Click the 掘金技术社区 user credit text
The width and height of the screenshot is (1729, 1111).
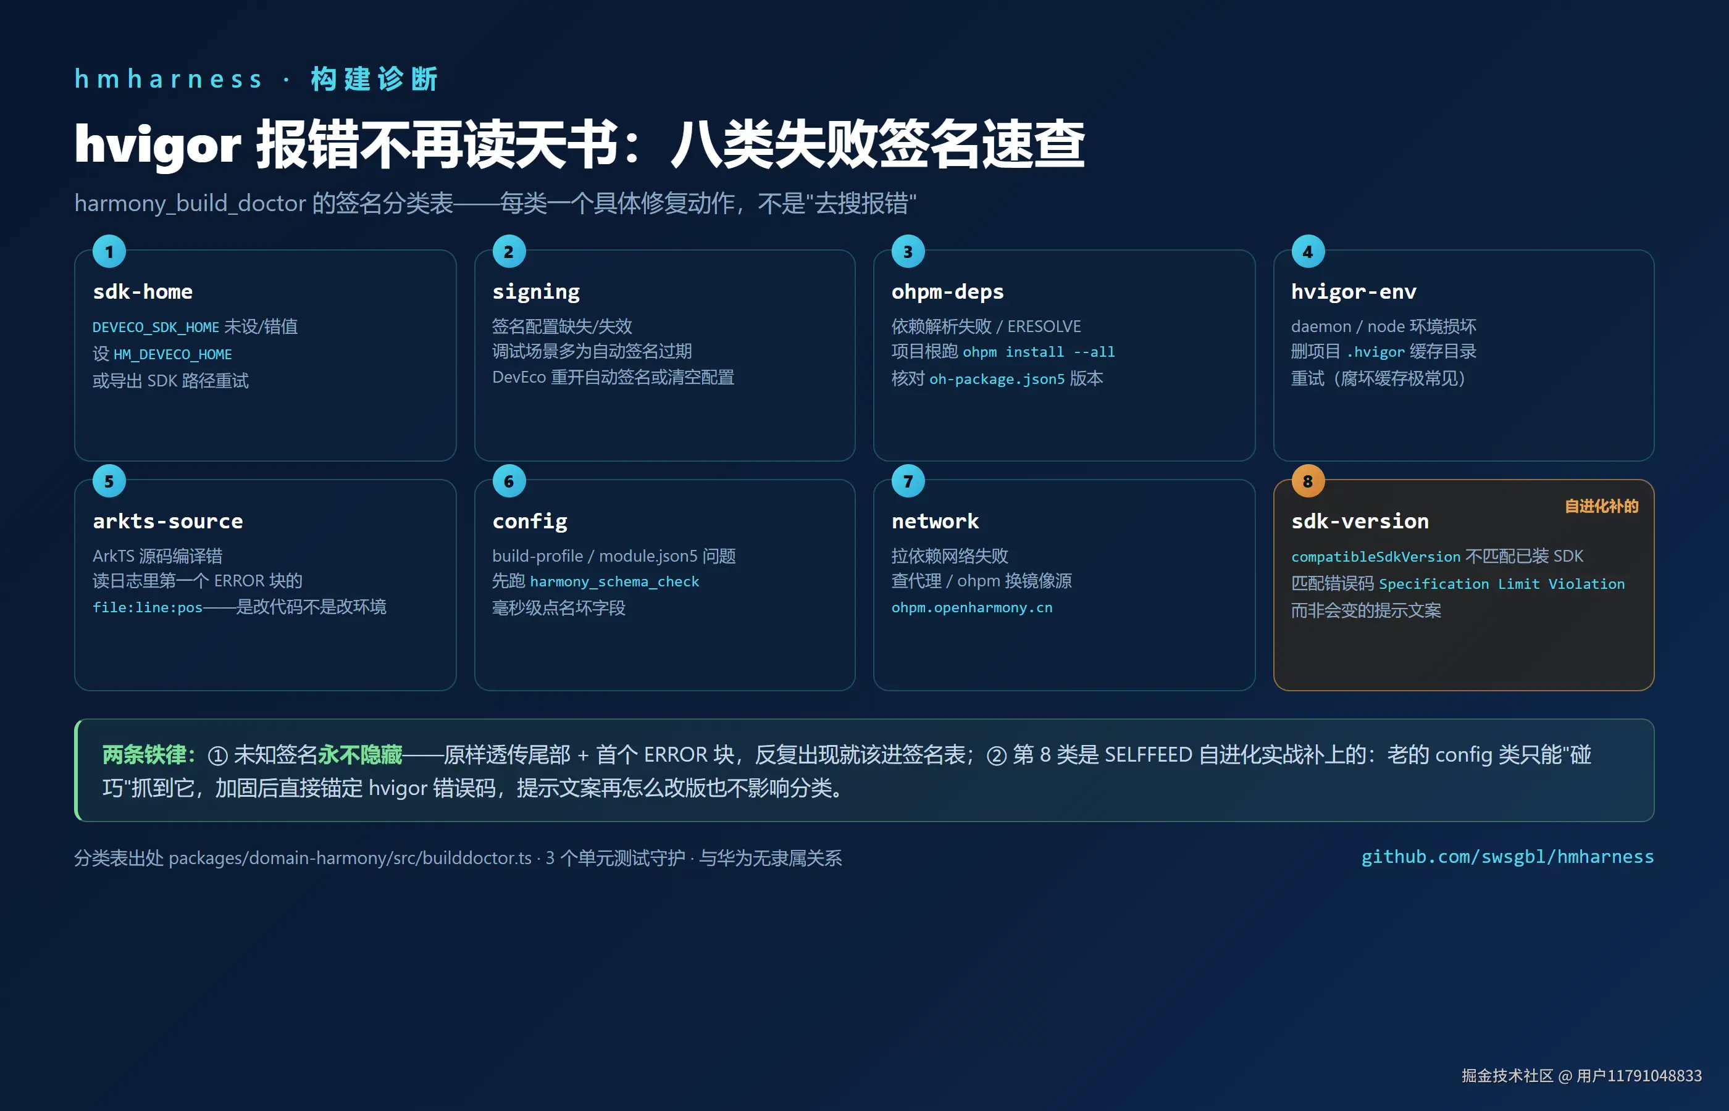(x=1581, y=1076)
